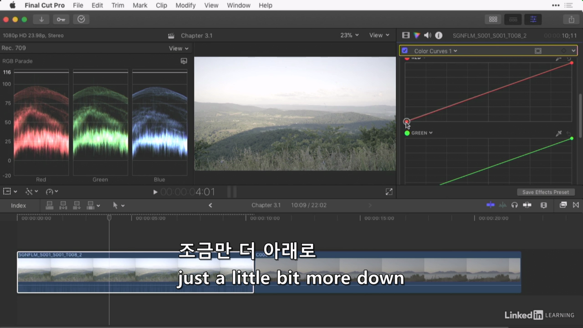Click the Color Curves mask icon
Viewport: 583px width, 328px height.
[538, 51]
